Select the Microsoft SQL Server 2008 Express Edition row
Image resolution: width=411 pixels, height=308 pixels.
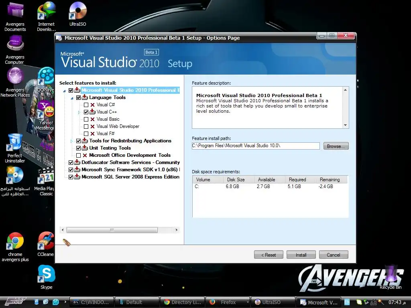pyautogui.click(x=130, y=177)
